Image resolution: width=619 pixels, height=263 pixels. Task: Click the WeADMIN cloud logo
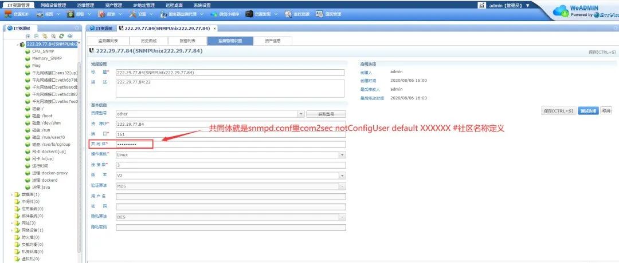click(561, 11)
